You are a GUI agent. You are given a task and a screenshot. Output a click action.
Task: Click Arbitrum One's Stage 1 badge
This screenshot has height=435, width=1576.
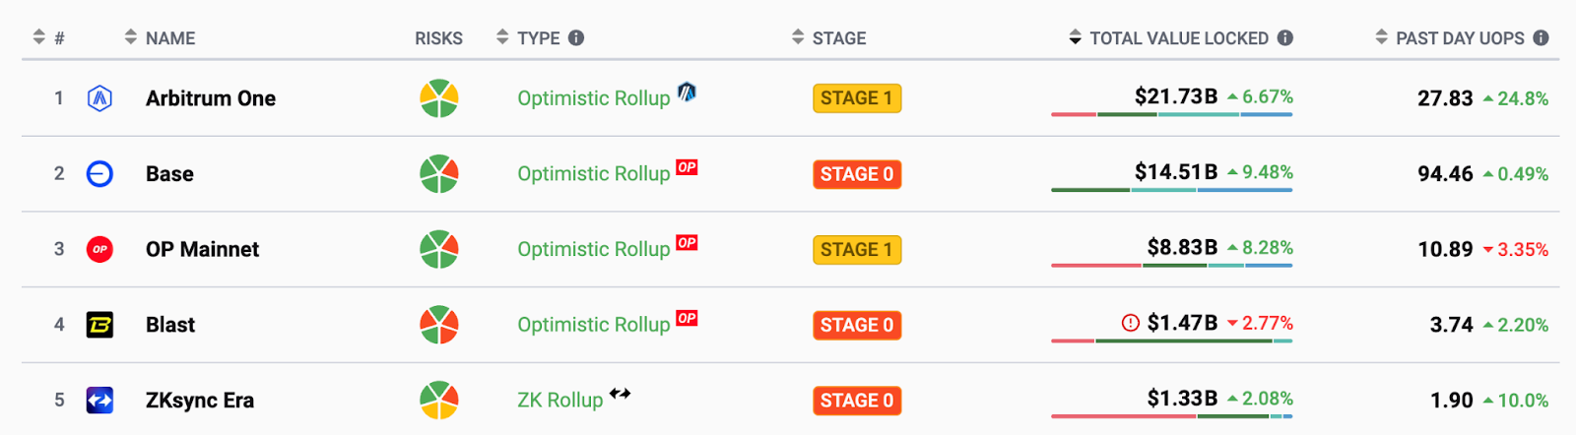857,98
